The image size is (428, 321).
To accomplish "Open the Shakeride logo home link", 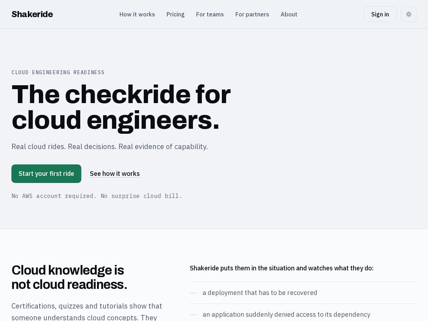I will click(32, 14).
